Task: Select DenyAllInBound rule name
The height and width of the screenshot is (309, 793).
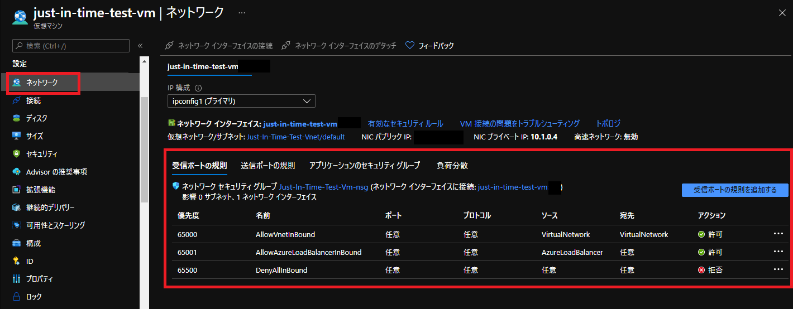Action: 281,270
